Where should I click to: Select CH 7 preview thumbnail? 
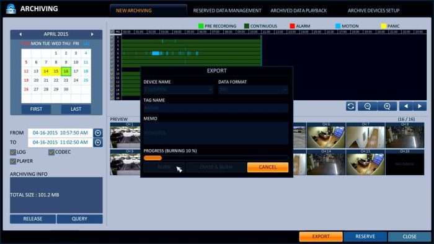click(365, 136)
